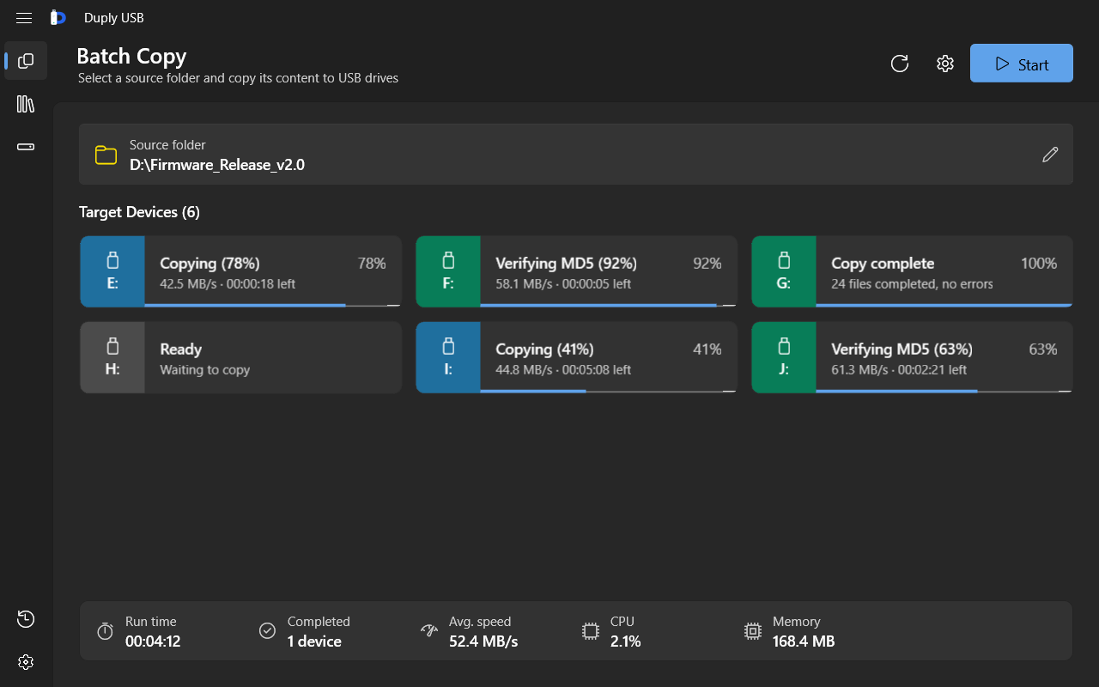1099x687 pixels.
Task: Click the Start button
Action: click(1022, 64)
